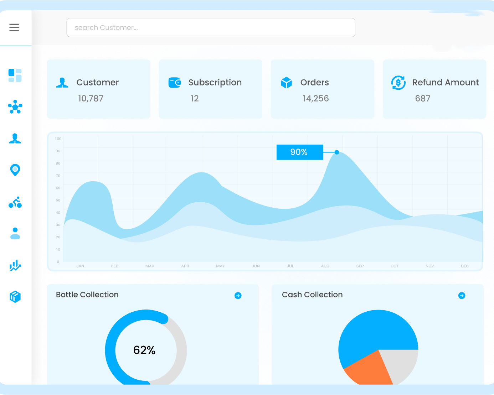Open the network hub icon in sidebar
Image resolution: width=494 pixels, height=395 pixels.
point(15,107)
